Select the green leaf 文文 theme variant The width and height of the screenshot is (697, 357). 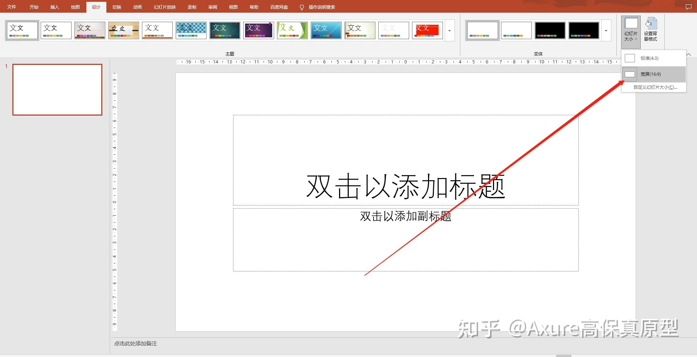click(x=292, y=30)
